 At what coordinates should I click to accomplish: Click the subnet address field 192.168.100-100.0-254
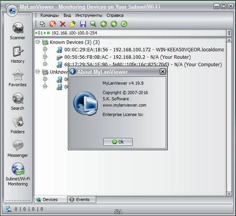(130, 33)
